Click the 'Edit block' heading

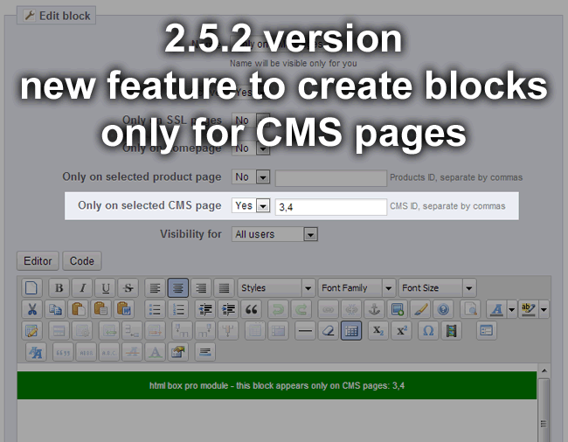click(57, 16)
